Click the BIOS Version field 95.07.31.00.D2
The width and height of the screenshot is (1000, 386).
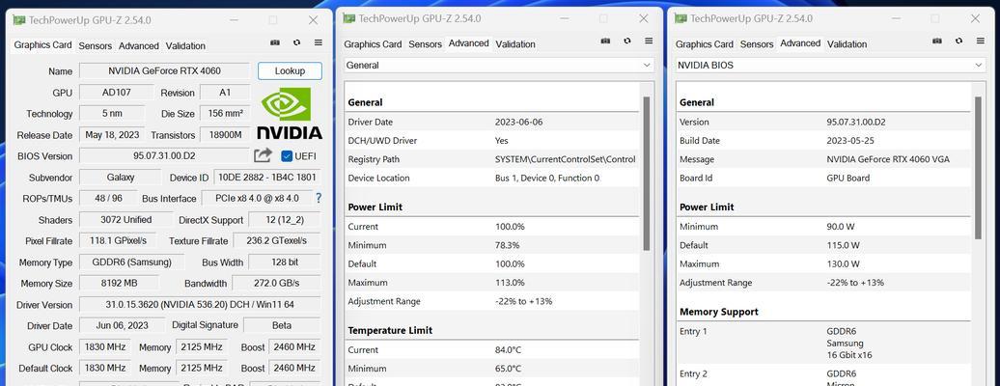click(164, 155)
